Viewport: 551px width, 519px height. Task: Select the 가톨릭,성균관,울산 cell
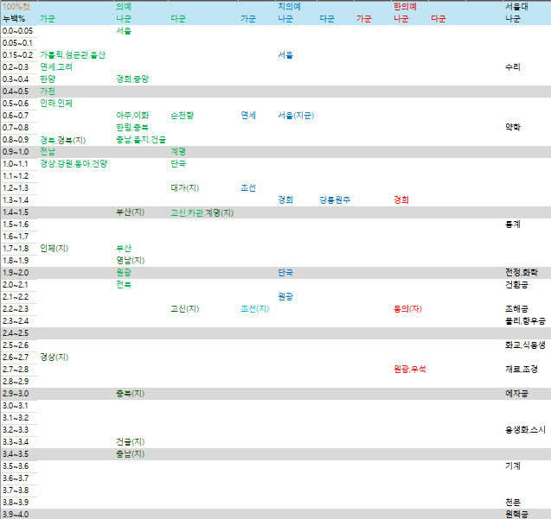tap(73, 54)
